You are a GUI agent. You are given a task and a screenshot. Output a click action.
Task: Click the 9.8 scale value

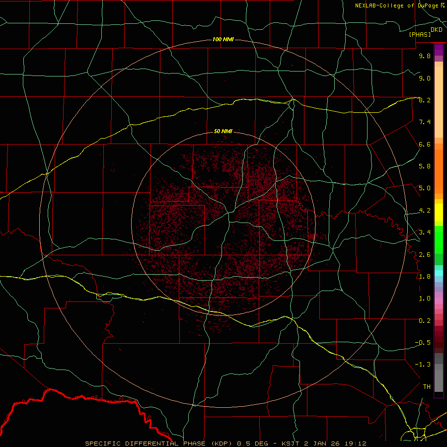coord(425,56)
